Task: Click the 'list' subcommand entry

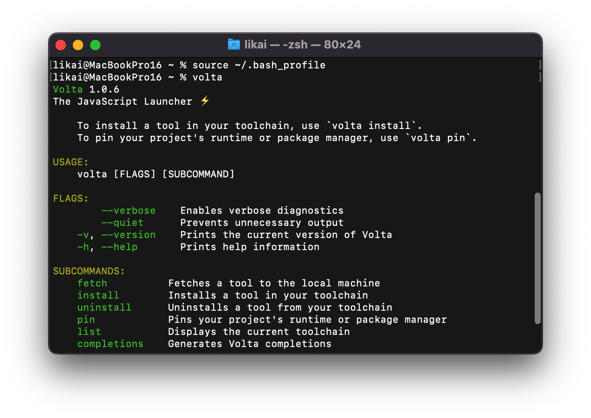Action: pos(89,331)
